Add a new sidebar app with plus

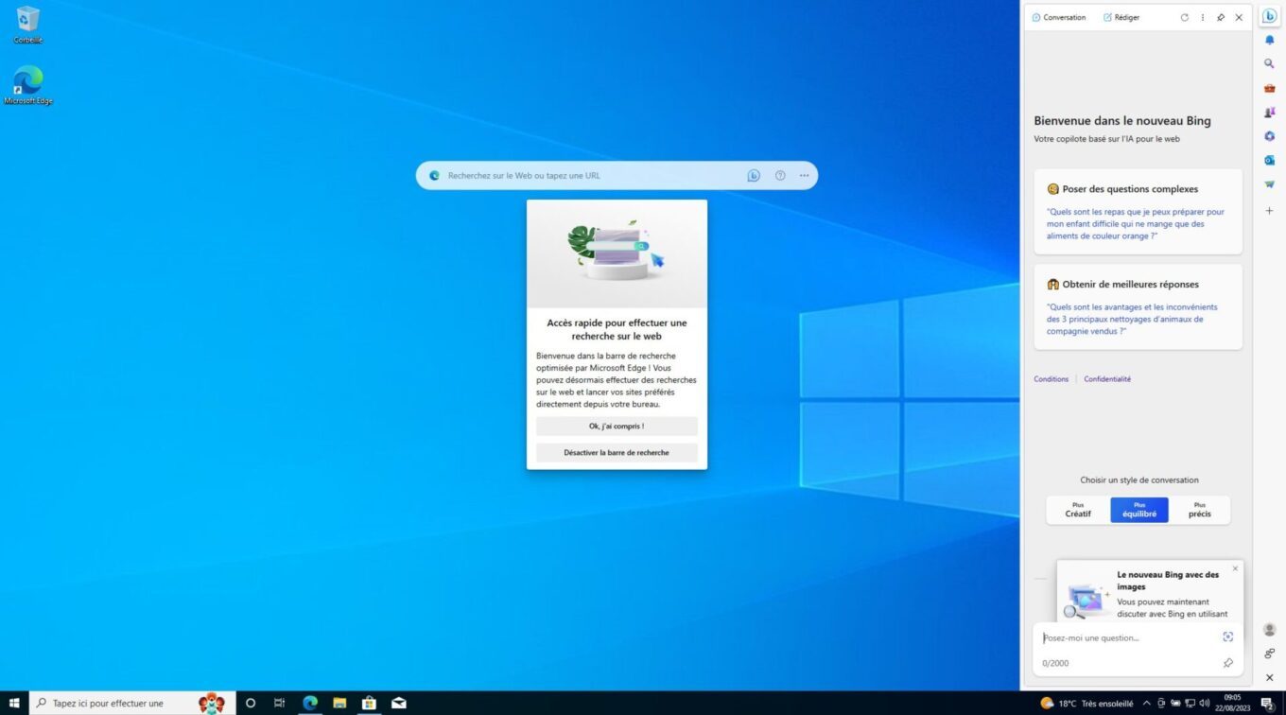1270,211
